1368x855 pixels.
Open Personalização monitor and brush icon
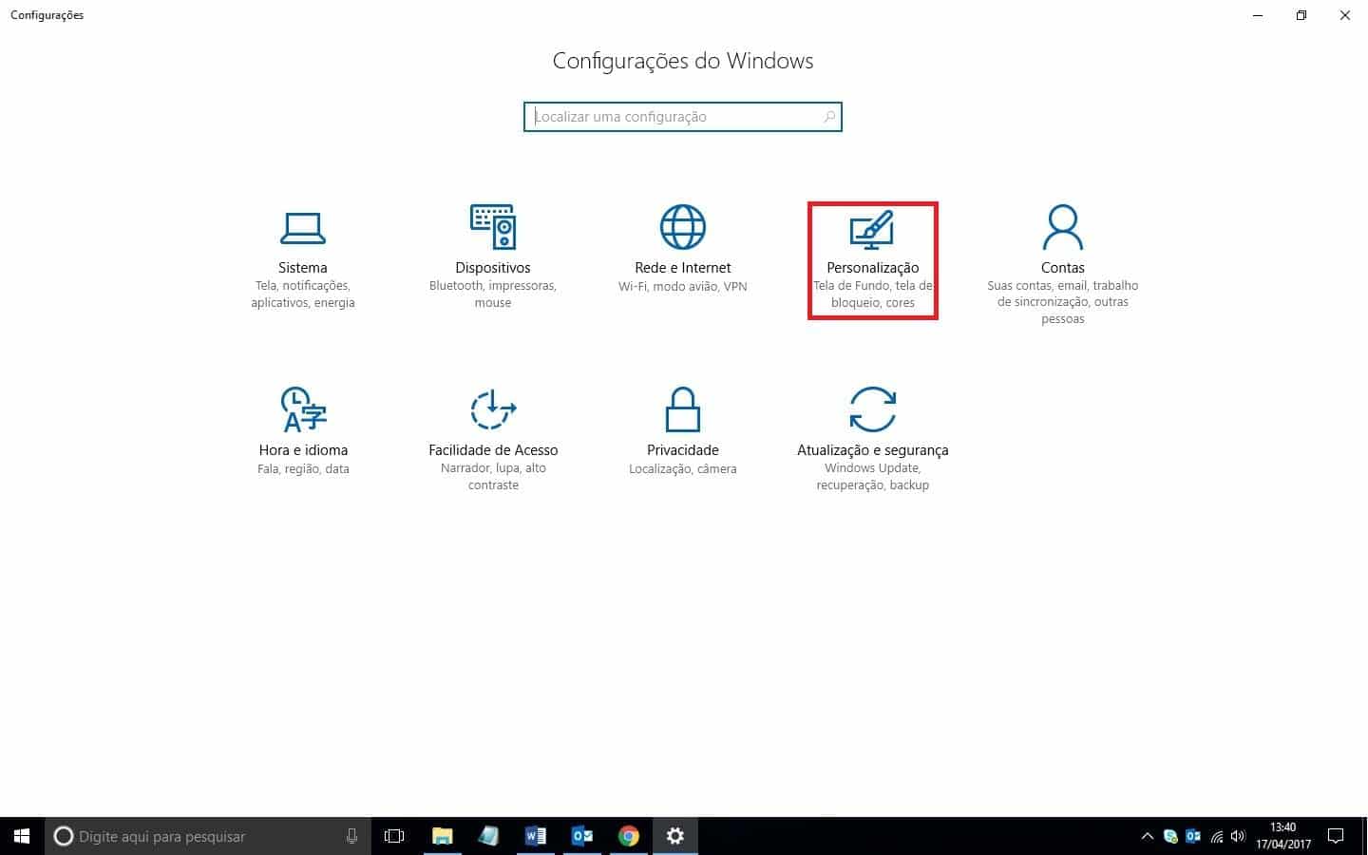[x=872, y=230]
